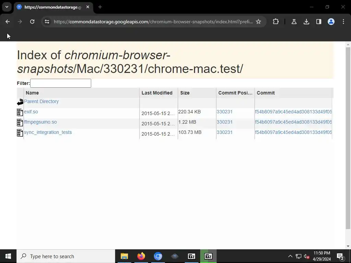Open the user profile avatar

pyautogui.click(x=331, y=22)
